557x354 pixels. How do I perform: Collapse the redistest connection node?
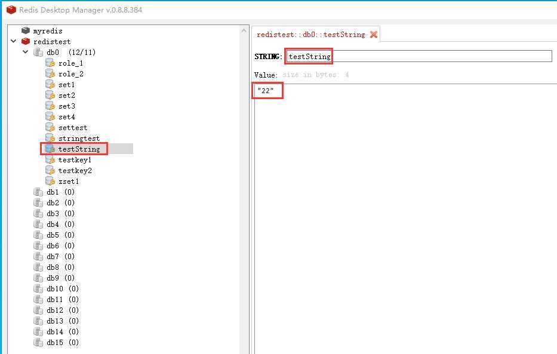pos(14,41)
